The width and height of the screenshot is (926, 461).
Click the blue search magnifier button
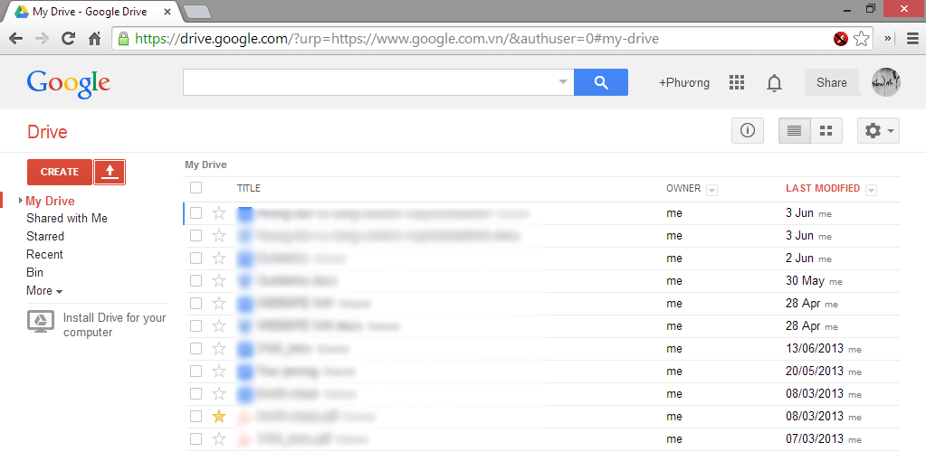[x=601, y=82]
